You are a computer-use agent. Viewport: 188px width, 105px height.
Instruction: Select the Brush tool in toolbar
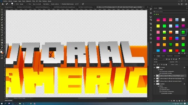point(2,22)
